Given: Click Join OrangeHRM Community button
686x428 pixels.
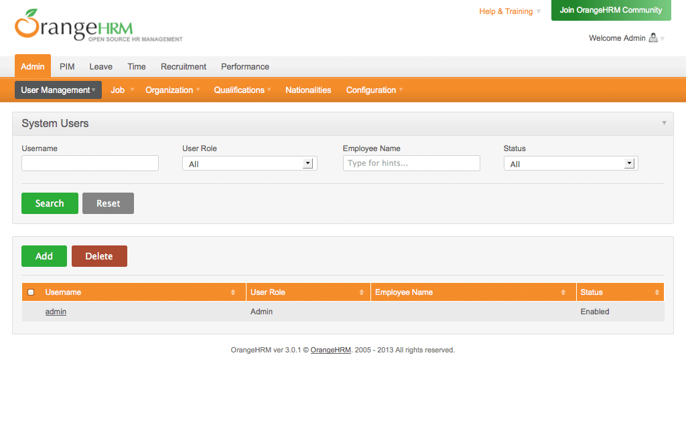Looking at the screenshot, I should (x=610, y=11).
